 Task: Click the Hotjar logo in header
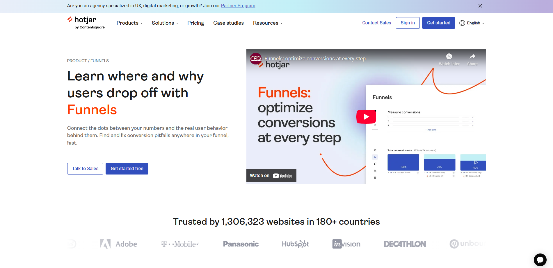point(86,23)
